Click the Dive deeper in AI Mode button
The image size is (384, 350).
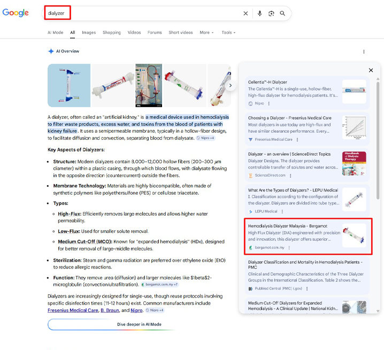[139, 324]
